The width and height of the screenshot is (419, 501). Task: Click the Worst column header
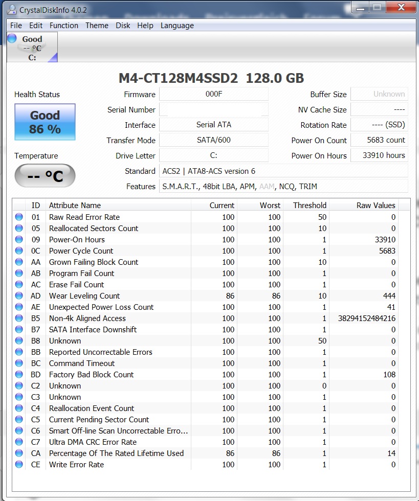[260, 205]
